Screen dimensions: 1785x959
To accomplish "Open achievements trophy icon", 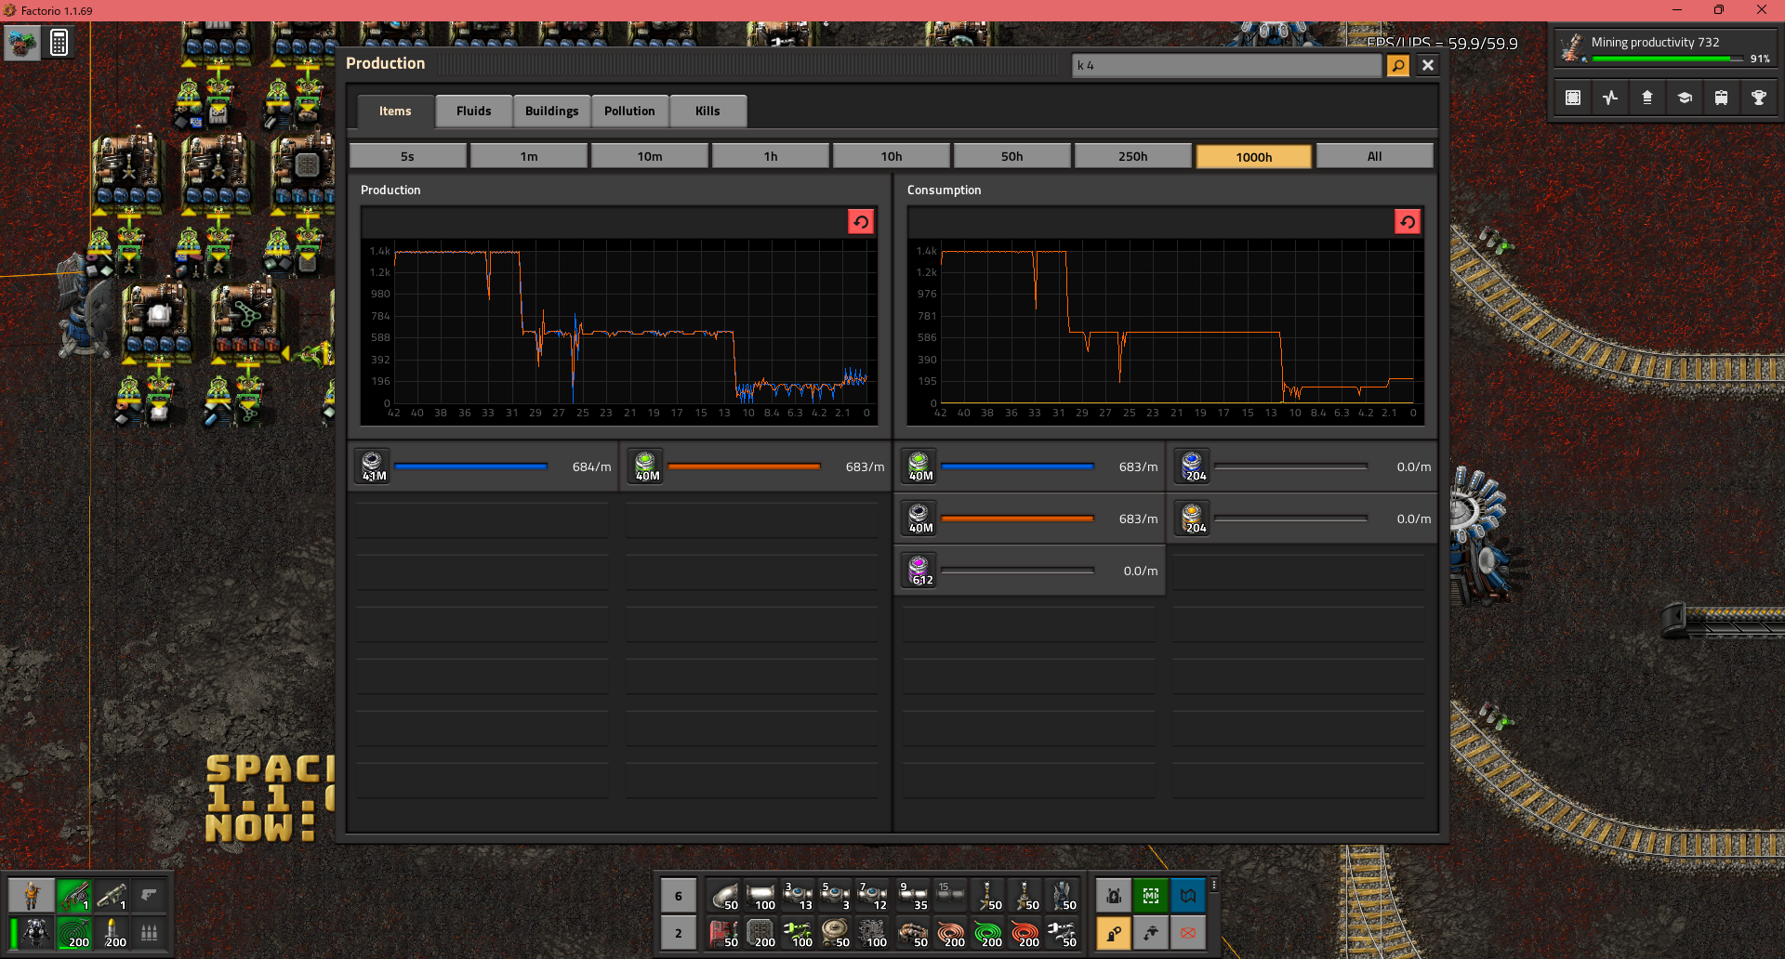I will pos(1759,98).
